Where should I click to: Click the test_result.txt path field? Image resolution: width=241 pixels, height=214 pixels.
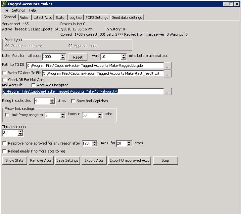(103, 73)
